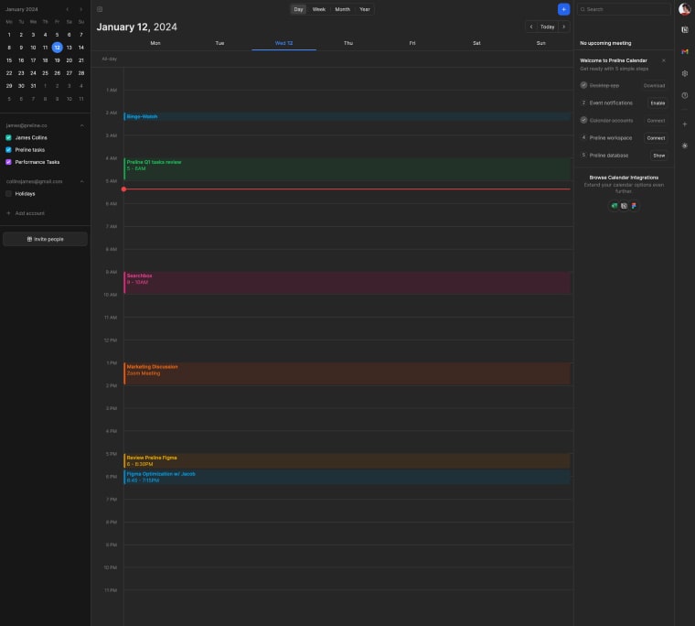695x626 pixels.
Task: Click Connect for Preline workspace
Action: (x=656, y=138)
